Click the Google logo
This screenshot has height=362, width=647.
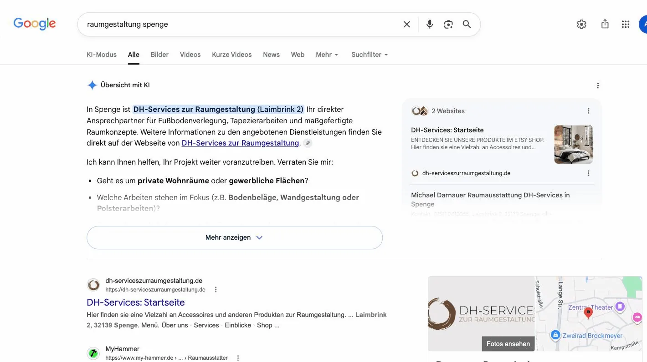click(35, 24)
